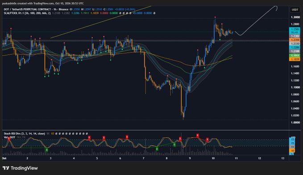Image resolution: width=303 pixels, height=175 pixels.
Task: Click the TradingView logo at bottom left
Action: 20,168
